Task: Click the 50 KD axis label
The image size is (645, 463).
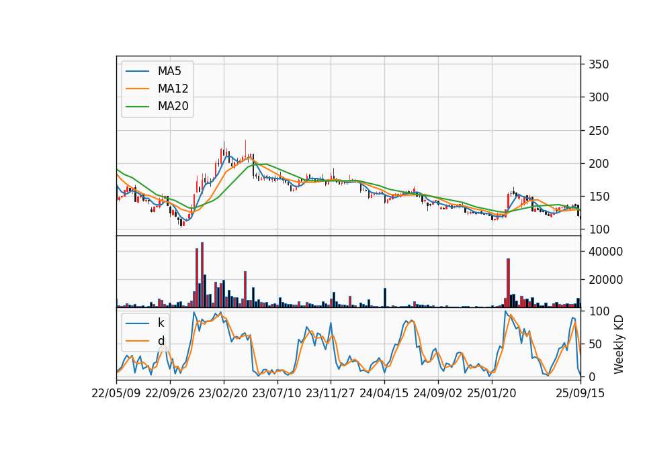Action: [x=596, y=344]
